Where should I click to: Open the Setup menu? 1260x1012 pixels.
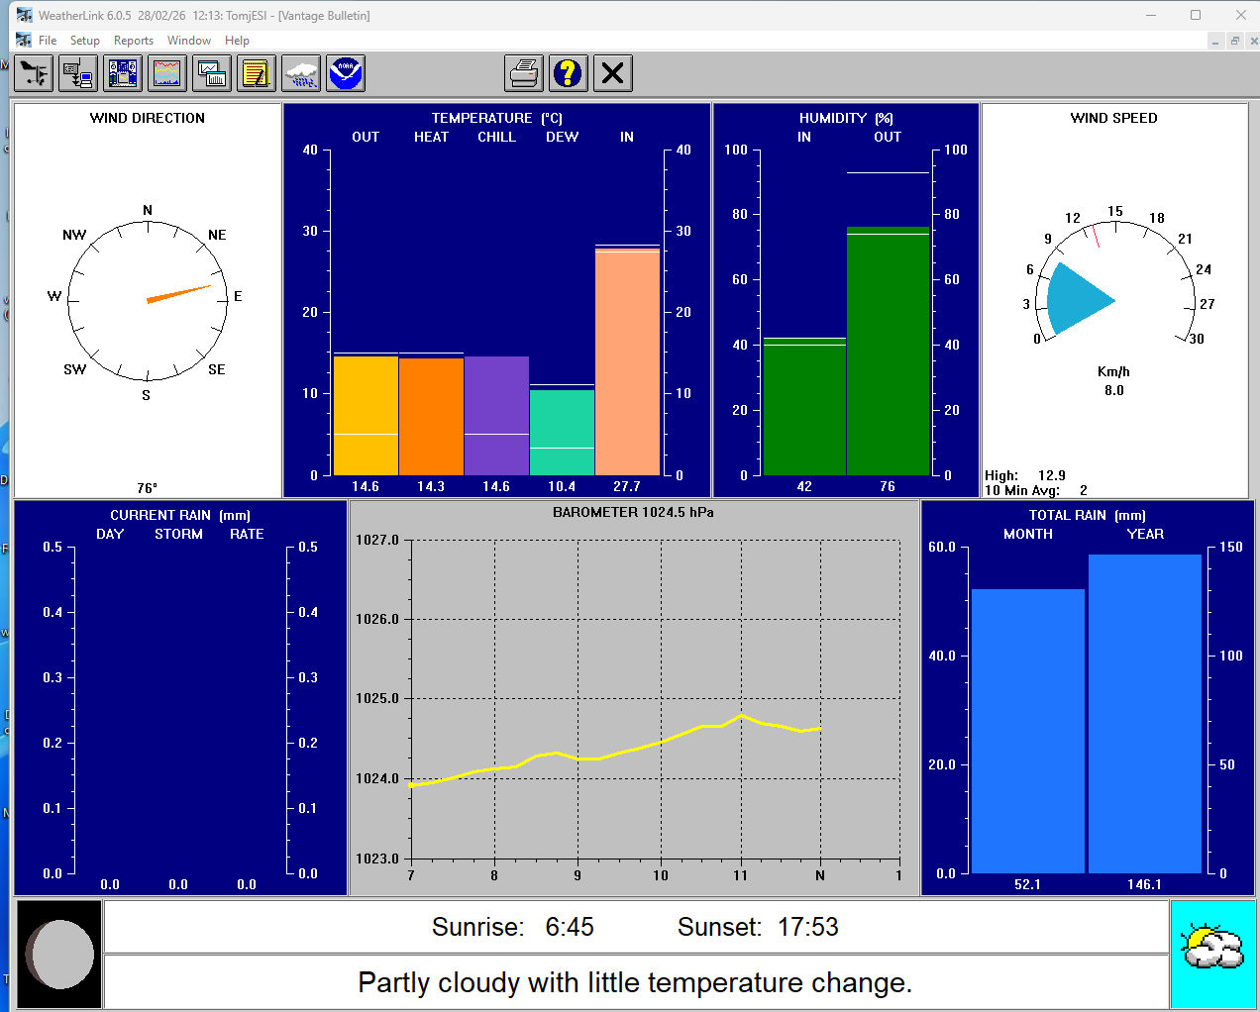[x=84, y=41]
